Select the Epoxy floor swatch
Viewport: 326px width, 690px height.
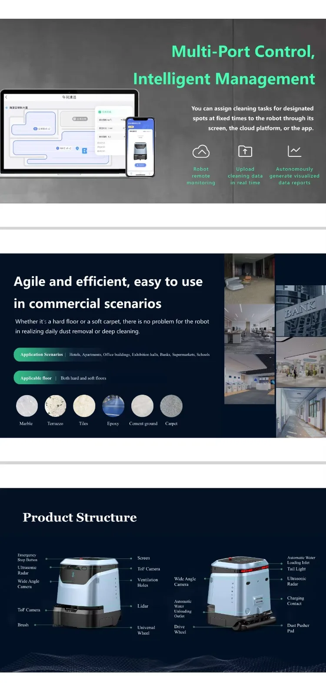click(x=113, y=406)
